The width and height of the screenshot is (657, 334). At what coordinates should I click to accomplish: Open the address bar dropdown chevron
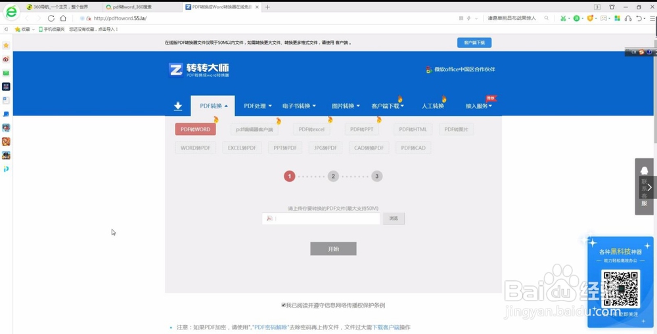click(476, 18)
